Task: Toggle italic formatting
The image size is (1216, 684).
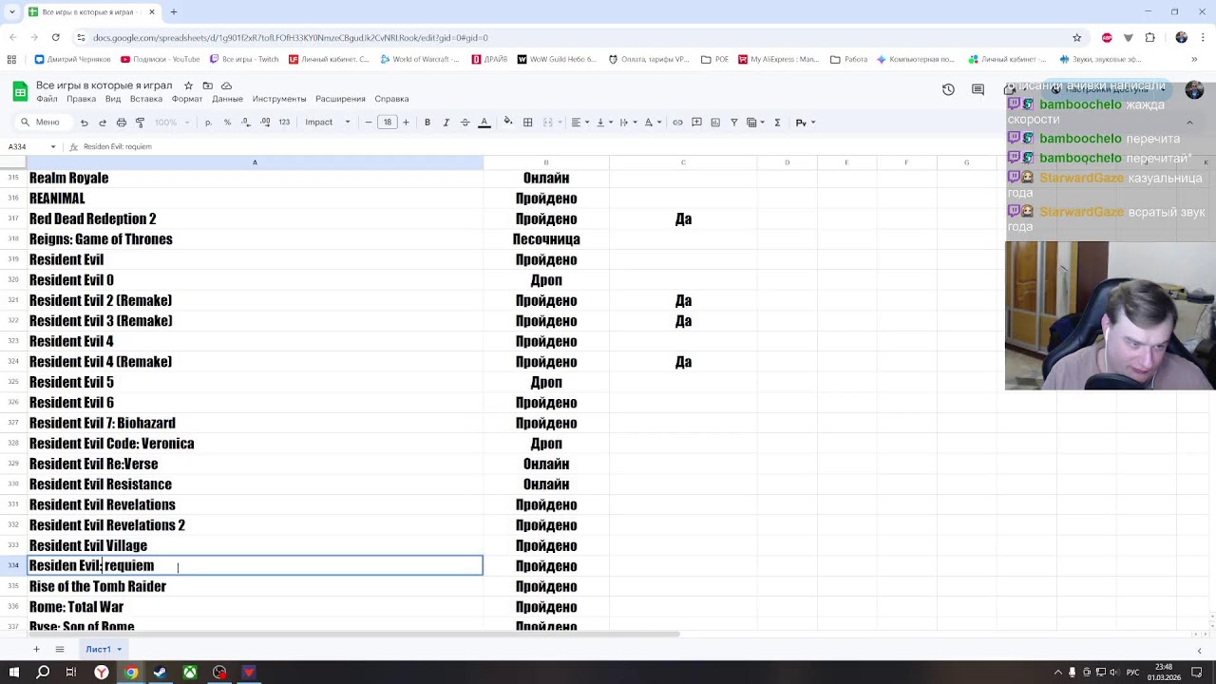Action: (x=446, y=123)
